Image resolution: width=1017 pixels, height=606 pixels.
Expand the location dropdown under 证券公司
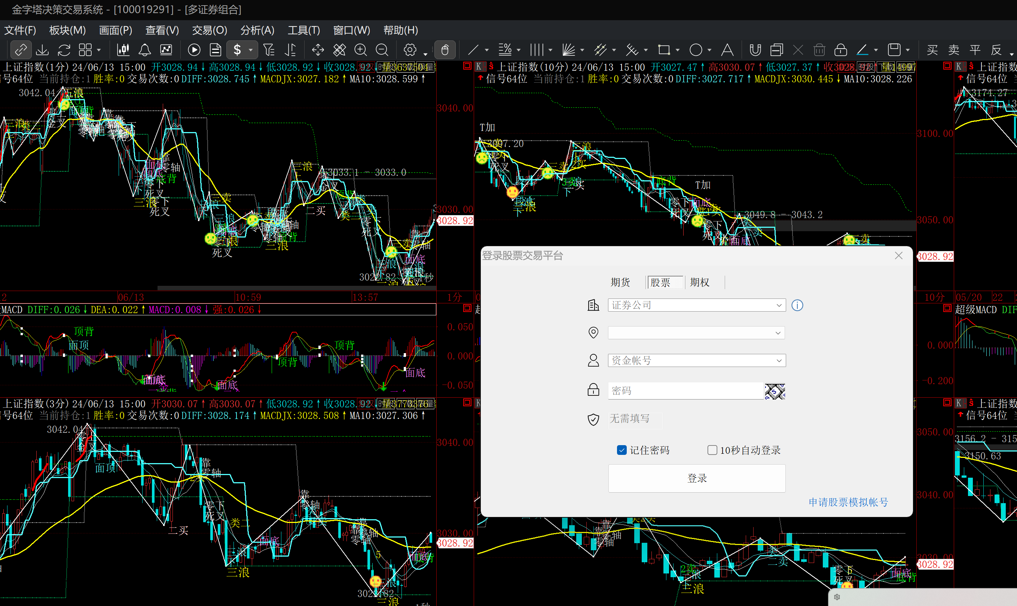[x=697, y=333]
